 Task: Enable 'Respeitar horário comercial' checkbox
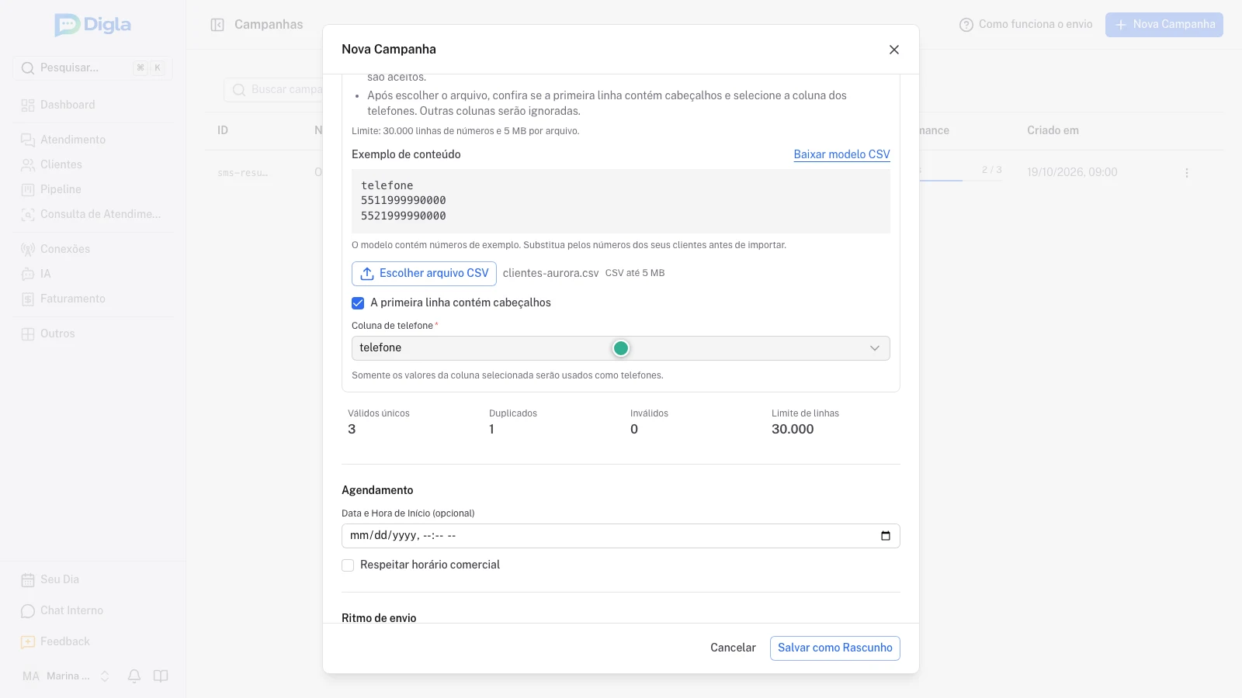pos(348,565)
